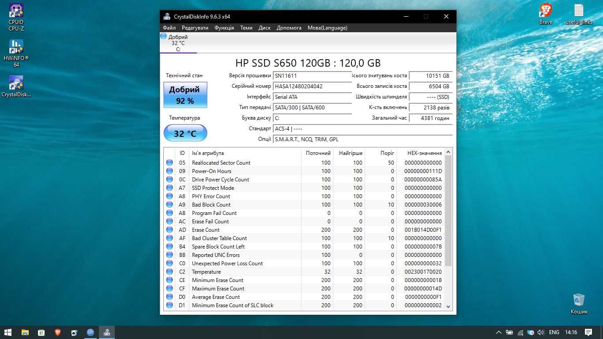Click the Serial ATA interface field
This screenshot has height=339, width=603.
tap(312, 97)
